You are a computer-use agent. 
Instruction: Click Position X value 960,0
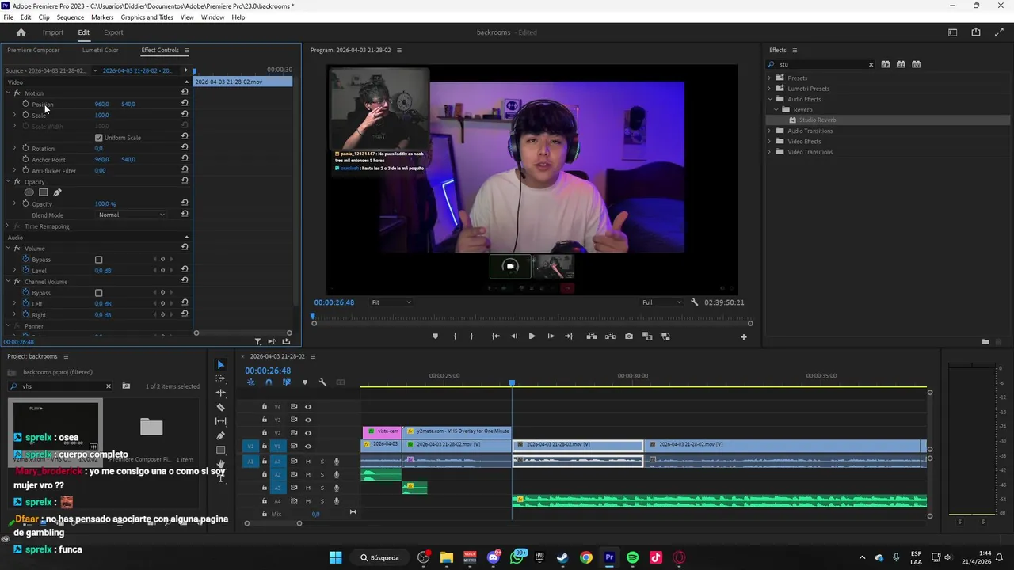[101, 104]
